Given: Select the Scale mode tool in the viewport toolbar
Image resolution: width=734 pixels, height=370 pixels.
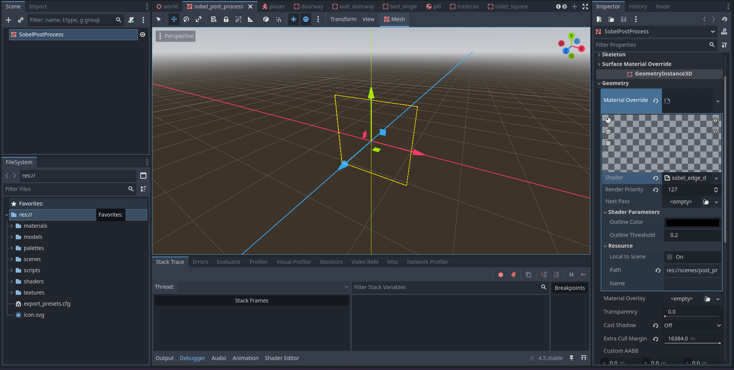Looking at the screenshot, I should [x=199, y=19].
